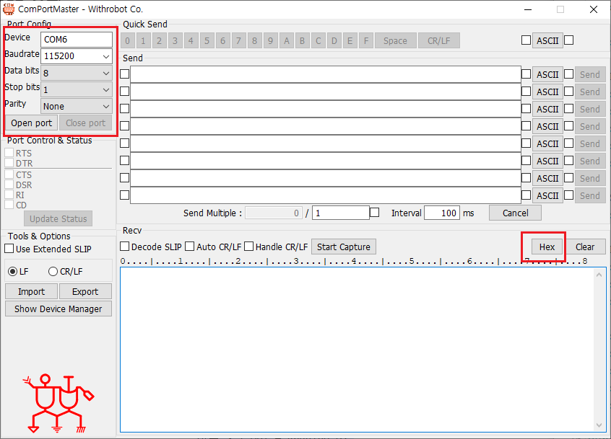Image resolution: width=611 pixels, height=439 pixels.
Task: Click the ComPortMaster app icon in title bar
Action: click(x=9, y=9)
